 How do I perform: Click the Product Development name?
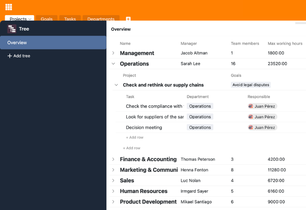(x=148, y=202)
